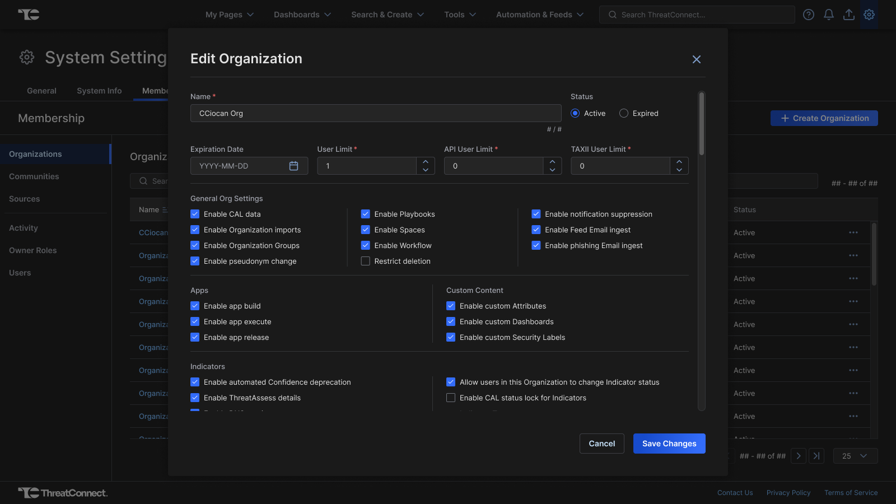Viewport: 896px width, 504px height.
Task: Open the settings gear in top bar
Action: pos(869,15)
